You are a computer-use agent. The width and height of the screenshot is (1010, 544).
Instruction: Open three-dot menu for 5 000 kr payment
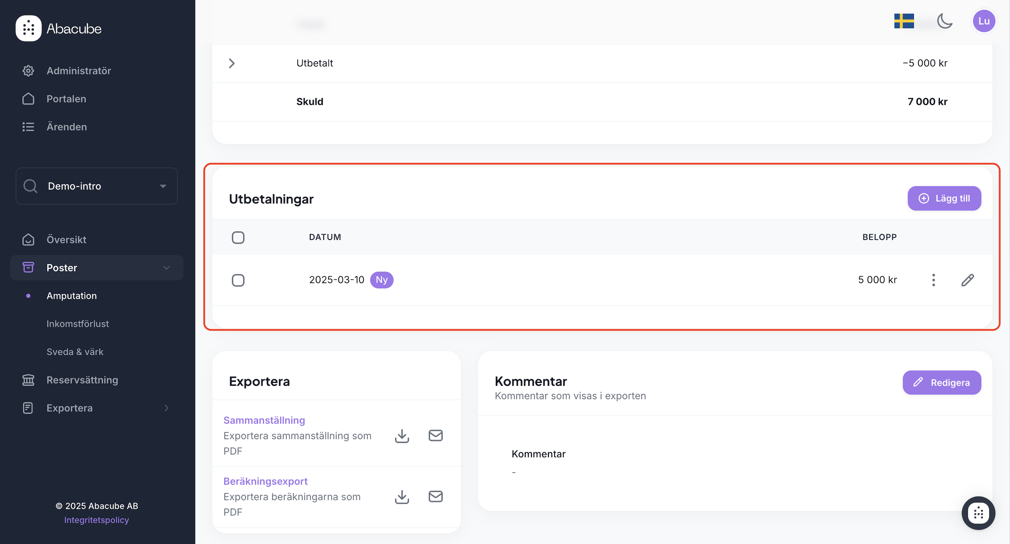tap(934, 280)
